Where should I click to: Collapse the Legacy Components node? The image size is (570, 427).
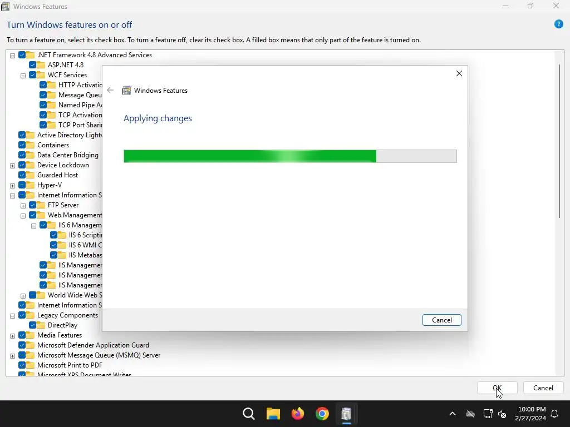tap(12, 316)
